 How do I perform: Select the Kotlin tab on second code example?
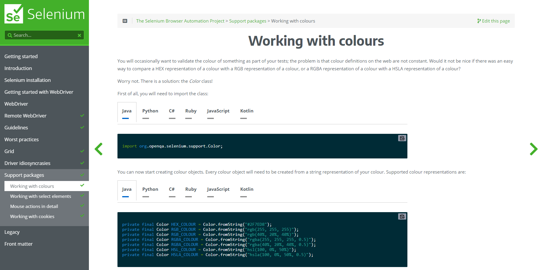(x=247, y=189)
